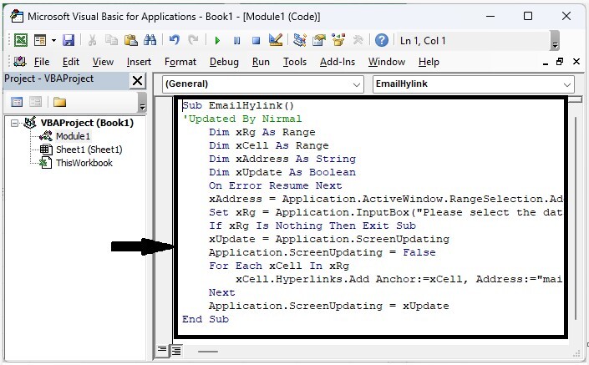Open the Project Explorer icon
This screenshot has width=589, height=365.
coord(300,40)
